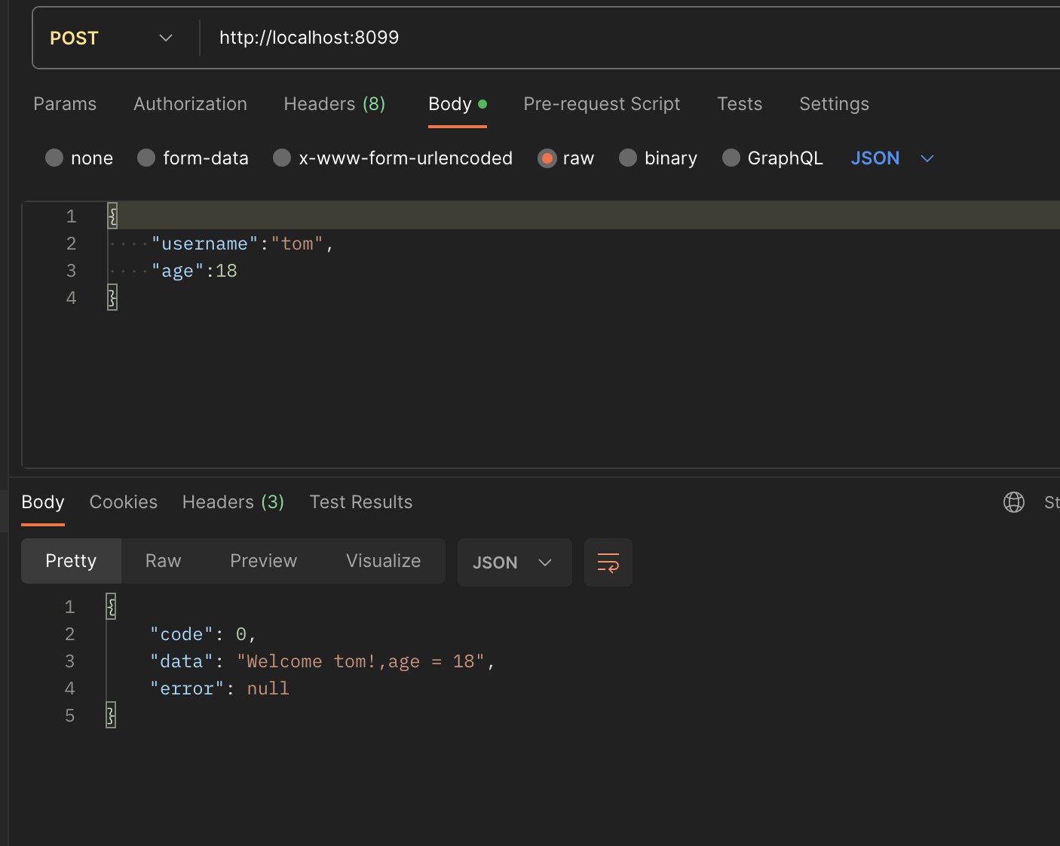The width and height of the screenshot is (1060, 846).
Task: Select the GraphQL body option
Action: coord(731,158)
